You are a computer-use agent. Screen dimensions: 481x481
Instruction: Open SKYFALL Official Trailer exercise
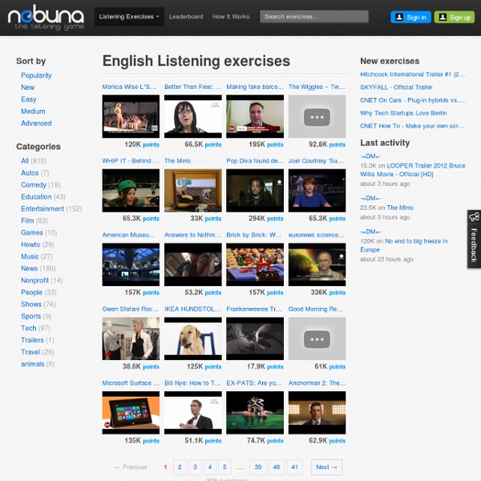pos(396,87)
